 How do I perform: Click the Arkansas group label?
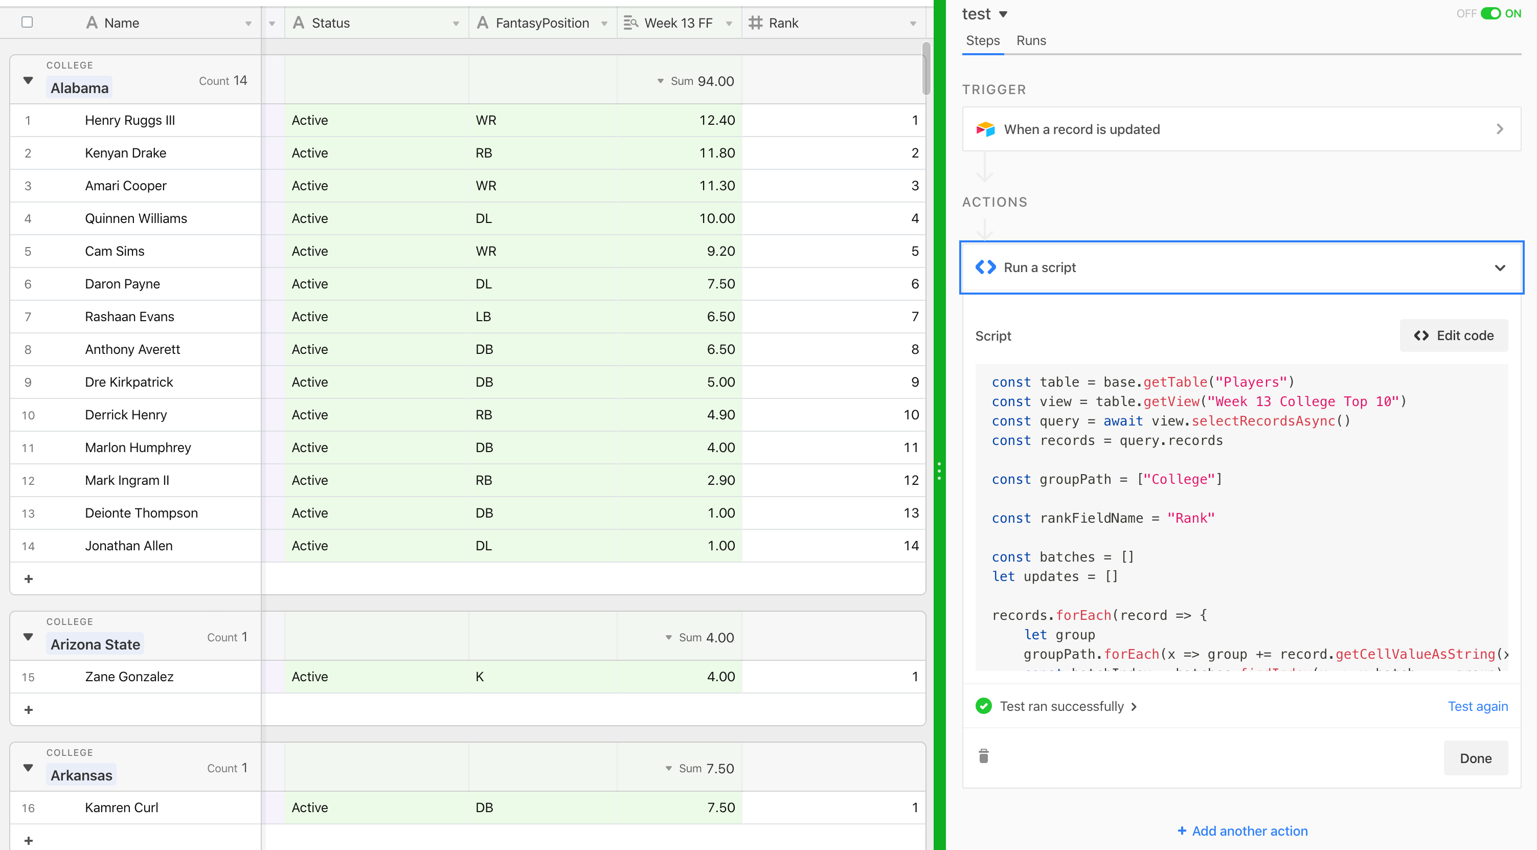81,775
